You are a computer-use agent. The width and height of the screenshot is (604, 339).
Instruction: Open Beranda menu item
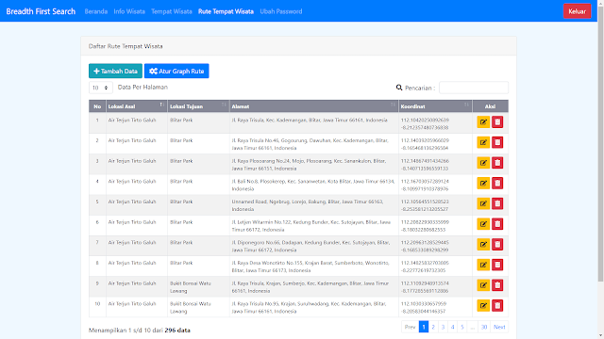(x=96, y=11)
